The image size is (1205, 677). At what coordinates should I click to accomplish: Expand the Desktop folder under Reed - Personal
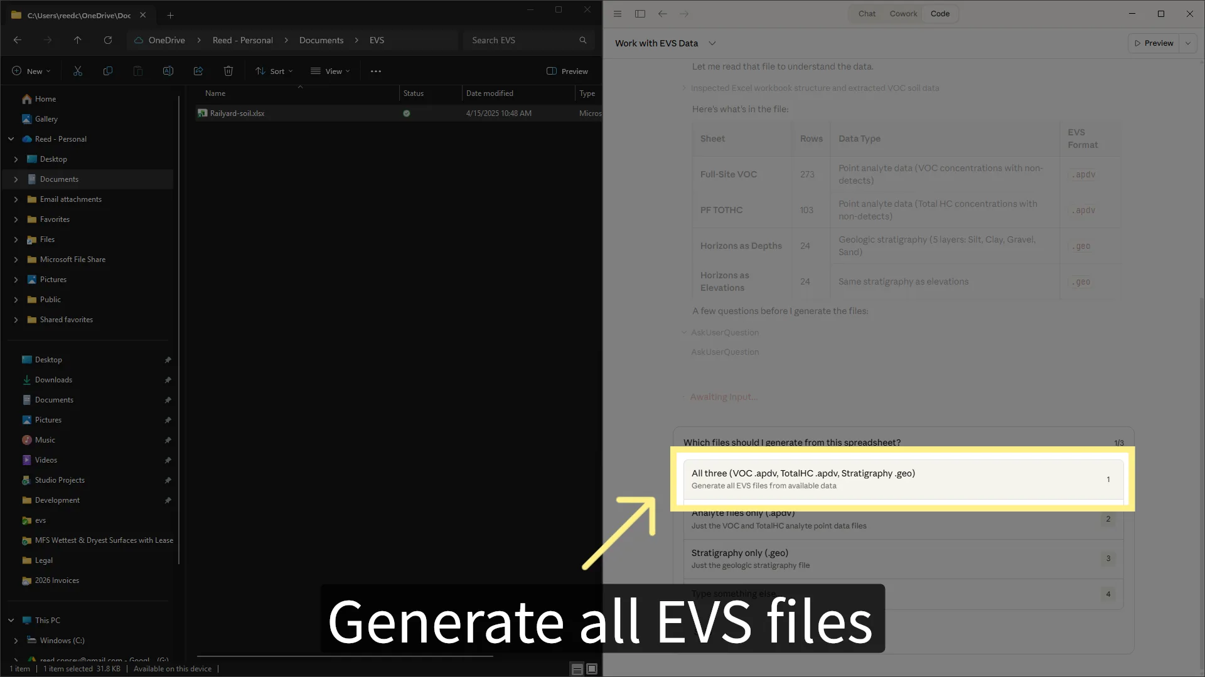pos(16,159)
